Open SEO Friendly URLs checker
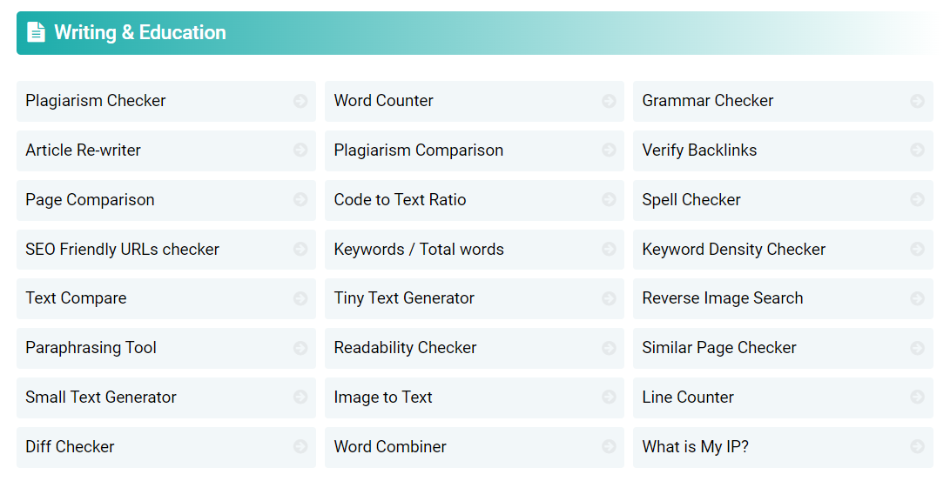The image size is (950, 481). pyautogui.click(x=166, y=250)
